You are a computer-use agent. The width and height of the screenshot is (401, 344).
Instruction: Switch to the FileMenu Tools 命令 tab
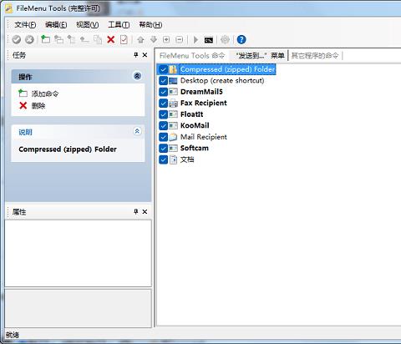point(192,56)
